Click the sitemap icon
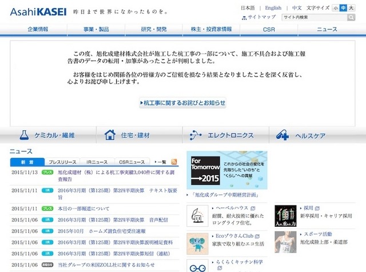Viewport: 366px width, 272px height. [x=244, y=18]
